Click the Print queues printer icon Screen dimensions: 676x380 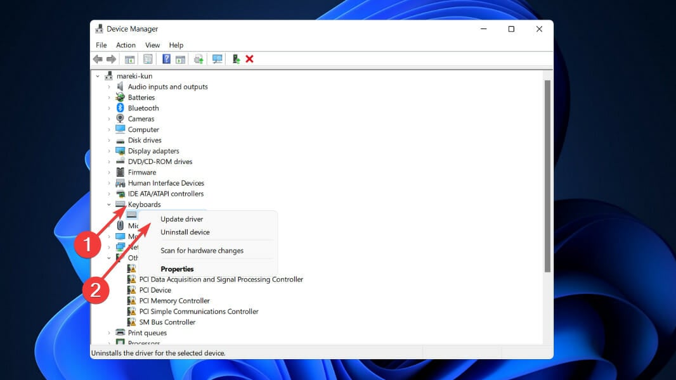[x=120, y=332]
